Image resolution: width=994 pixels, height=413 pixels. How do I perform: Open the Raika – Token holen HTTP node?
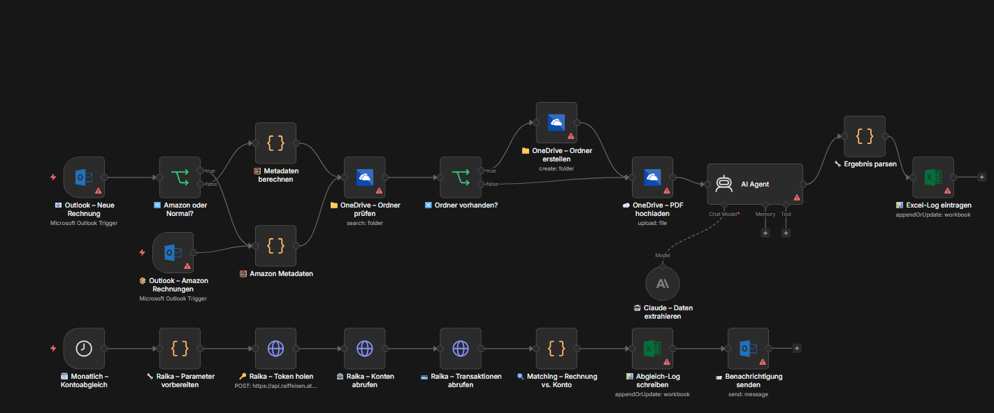275,348
